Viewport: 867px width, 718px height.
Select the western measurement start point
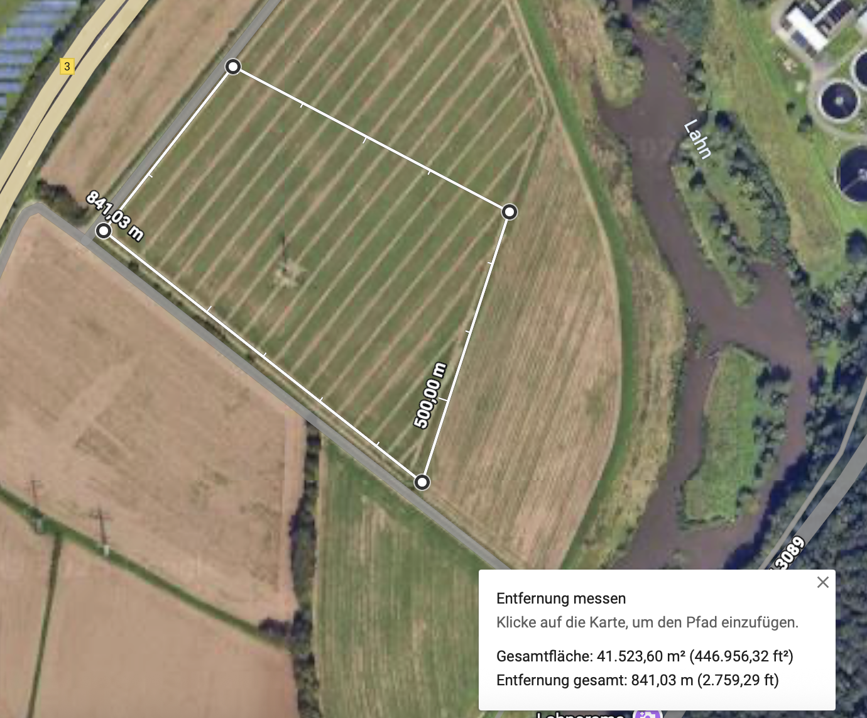pos(104,231)
